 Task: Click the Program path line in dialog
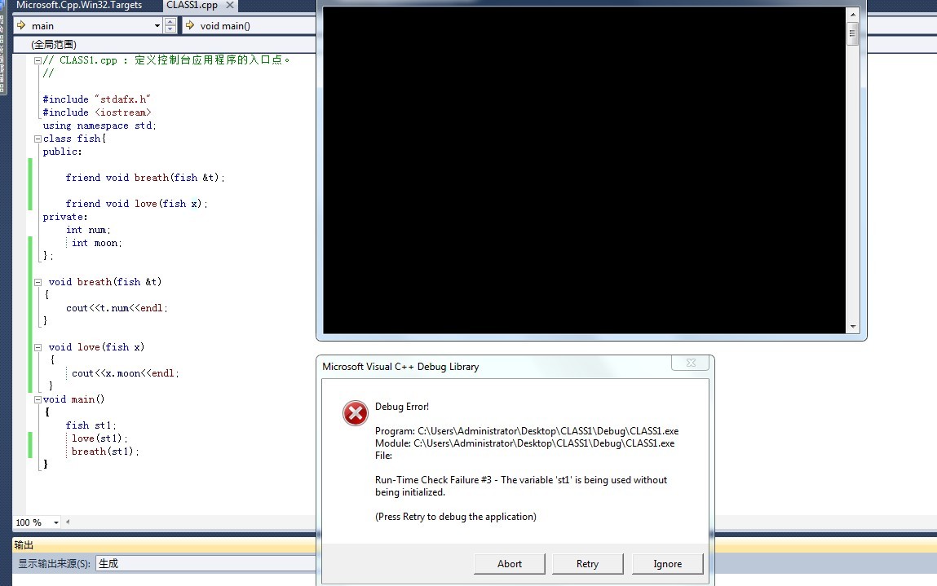pos(527,430)
